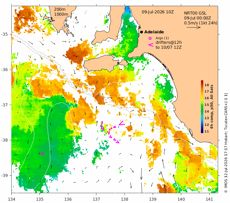
Task: Click the green 15 degree colorbar section
Action: coord(202,105)
